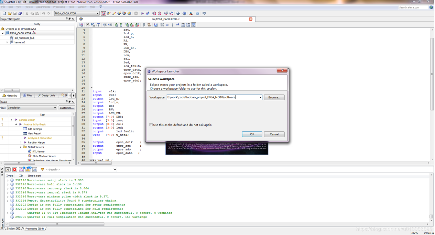
Task: Click the editor tab document icon
Action: click(81, 19)
